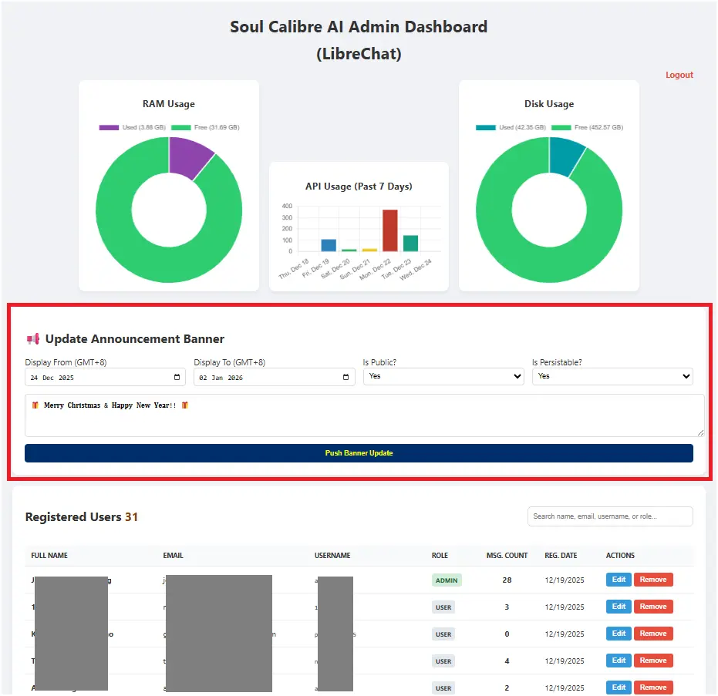This screenshot has width=718, height=696.
Task: Click the USERNAME column header
Action: click(332, 556)
